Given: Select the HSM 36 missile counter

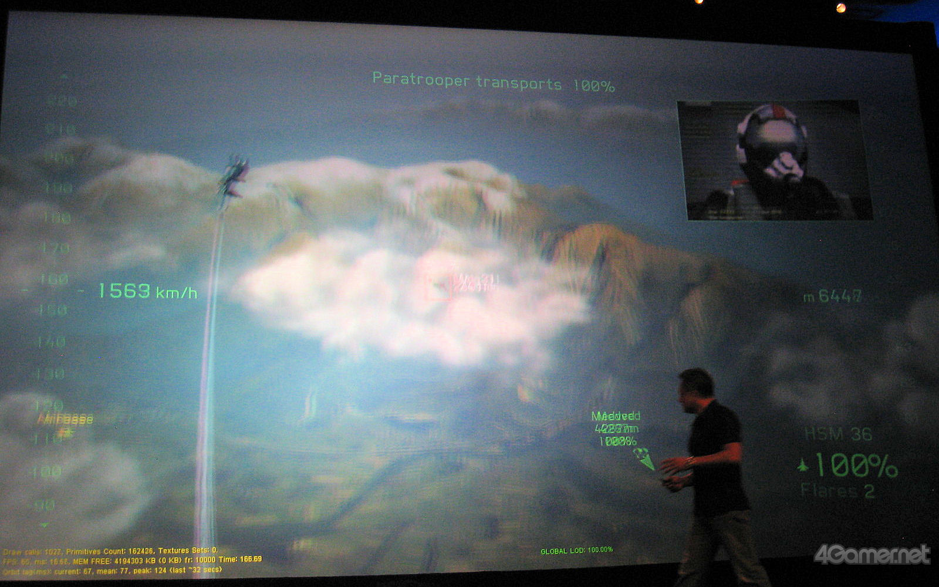Looking at the screenshot, I should pos(838,434).
